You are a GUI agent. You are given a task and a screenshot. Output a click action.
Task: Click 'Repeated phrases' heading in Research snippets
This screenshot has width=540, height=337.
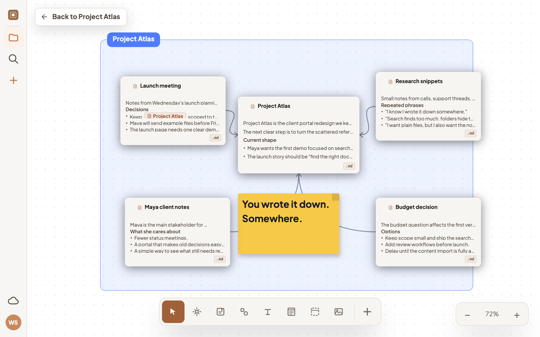click(402, 105)
